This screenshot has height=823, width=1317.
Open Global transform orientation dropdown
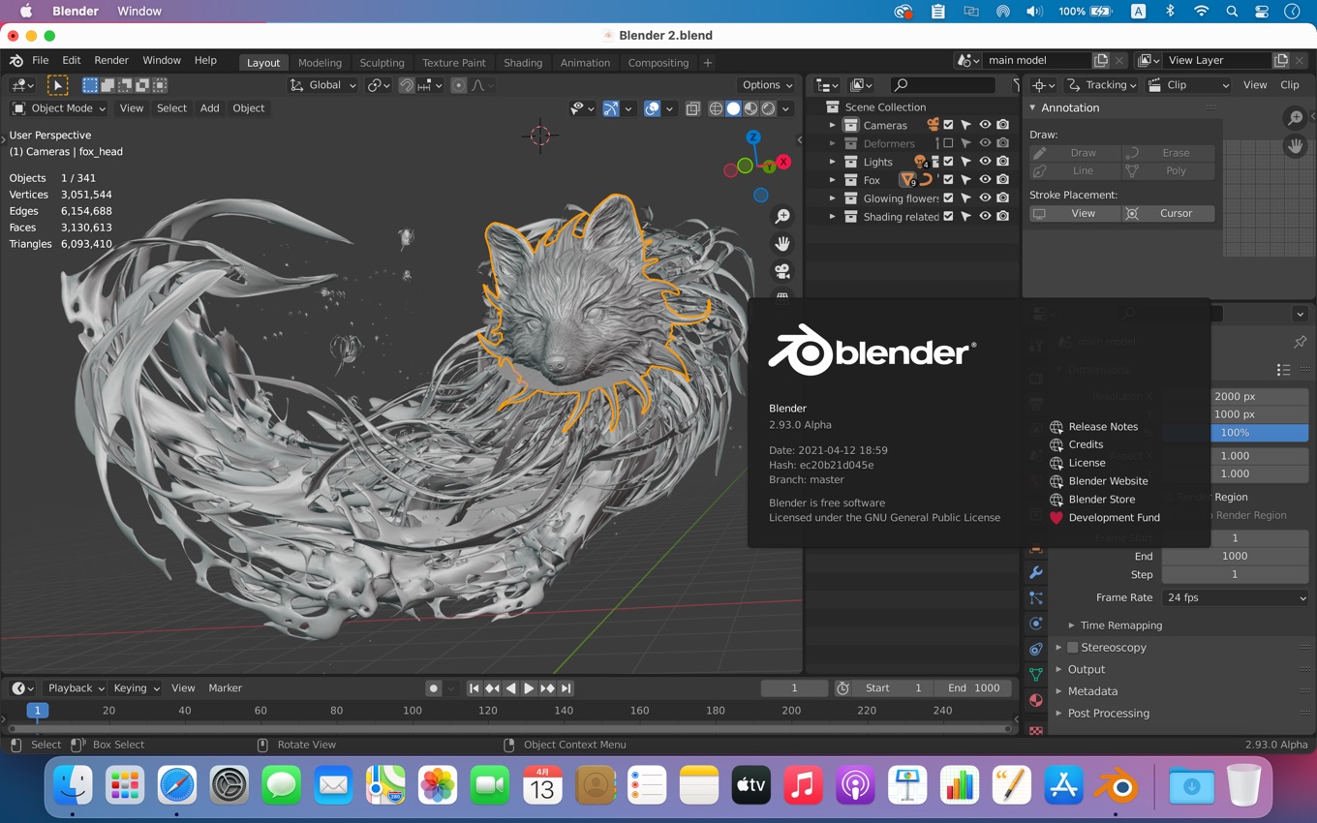tap(324, 85)
